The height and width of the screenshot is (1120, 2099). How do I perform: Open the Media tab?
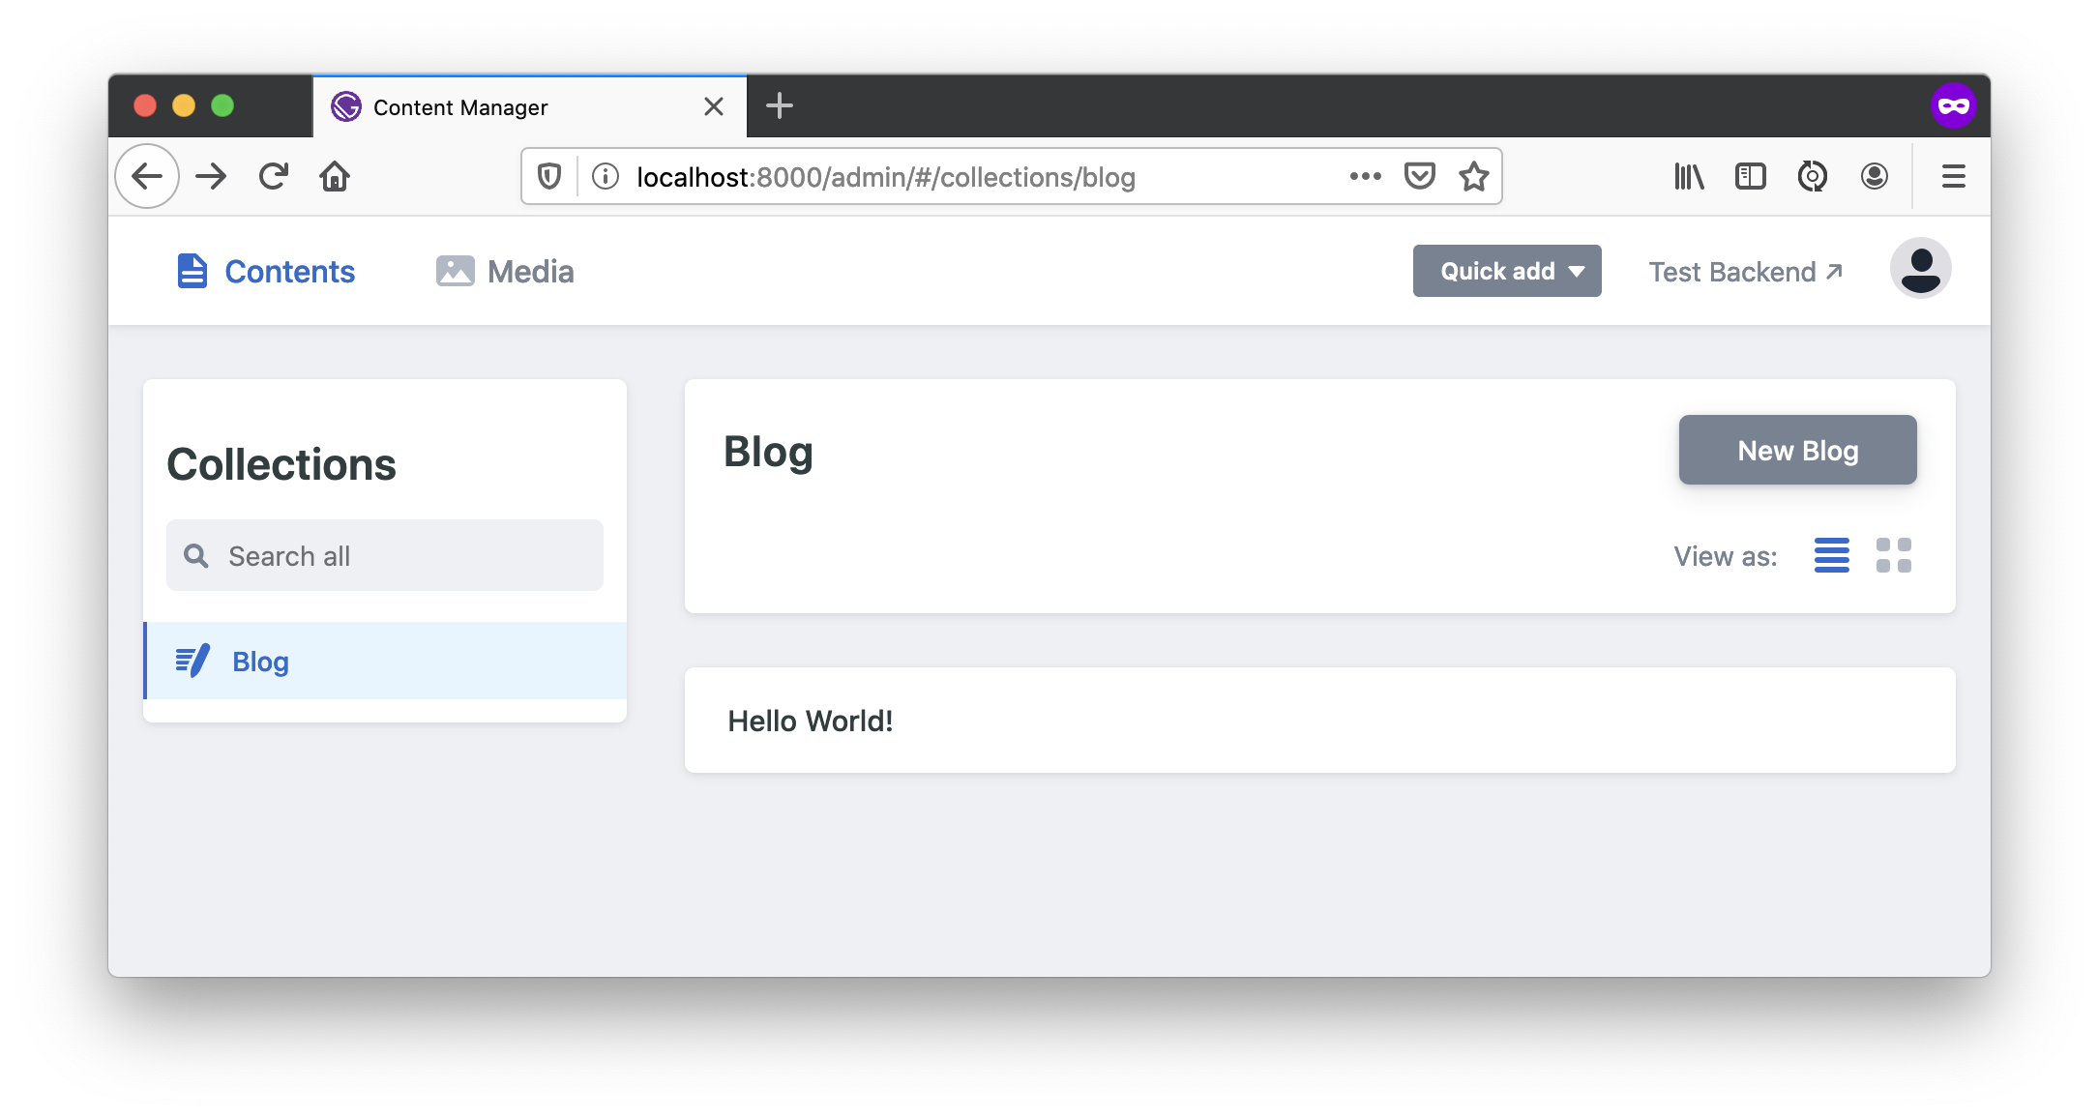click(505, 272)
